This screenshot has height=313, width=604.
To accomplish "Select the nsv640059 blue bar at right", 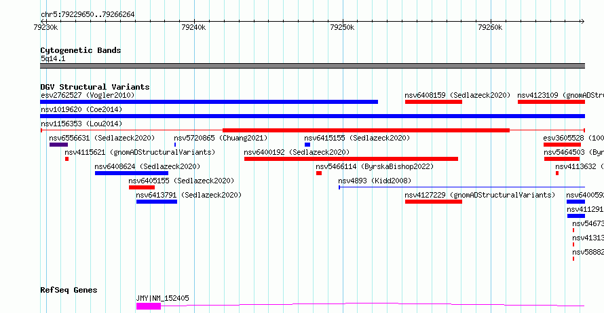I will (576, 202).
